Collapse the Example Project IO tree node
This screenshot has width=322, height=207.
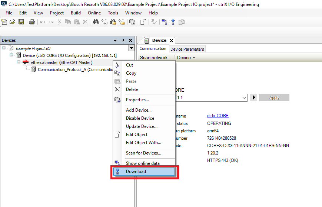(4, 48)
